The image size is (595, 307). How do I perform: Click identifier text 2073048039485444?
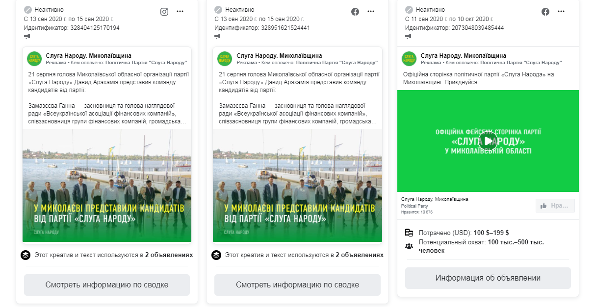[477, 28]
